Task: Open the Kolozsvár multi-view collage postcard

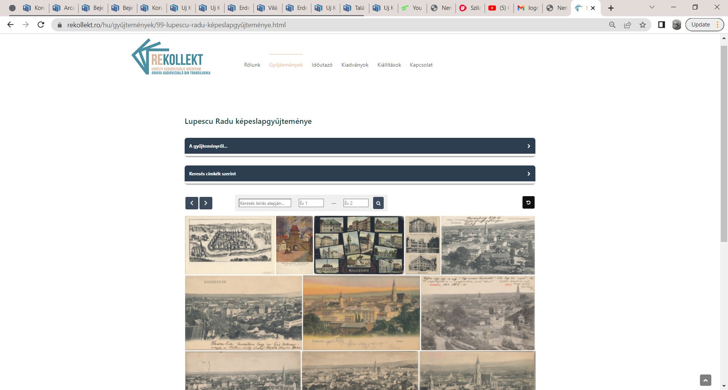Action: (x=359, y=245)
